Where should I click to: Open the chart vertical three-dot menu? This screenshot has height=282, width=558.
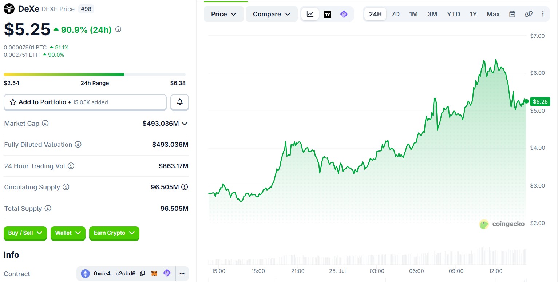(x=543, y=14)
